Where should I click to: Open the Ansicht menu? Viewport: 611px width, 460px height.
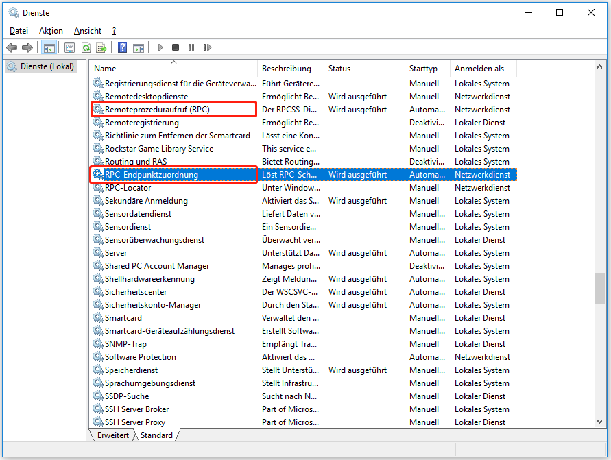point(88,31)
